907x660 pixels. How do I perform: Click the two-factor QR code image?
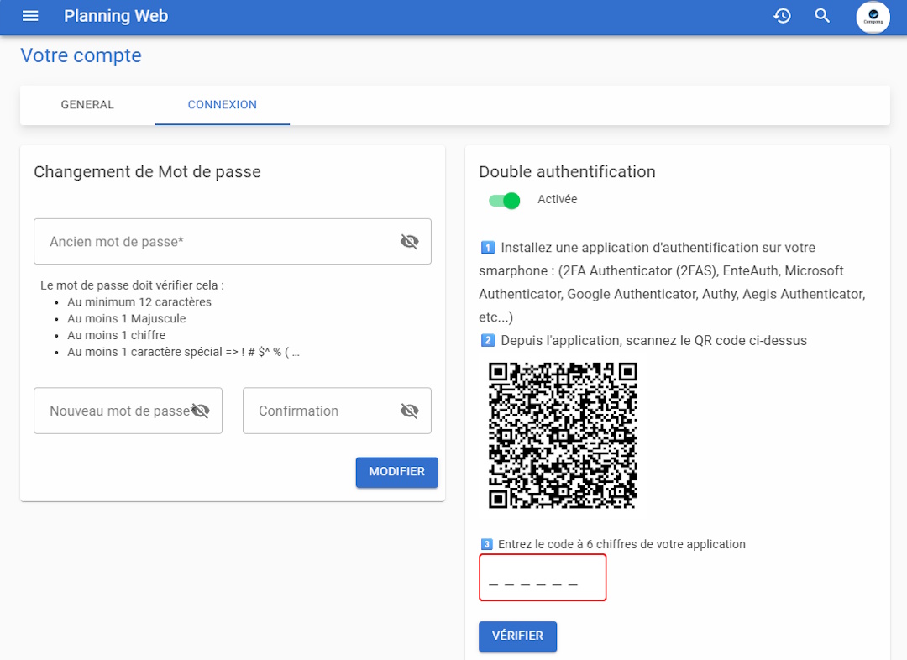[563, 436]
